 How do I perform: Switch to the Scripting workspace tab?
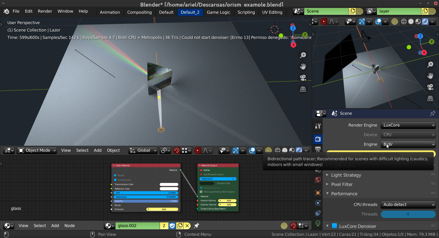coord(246,12)
